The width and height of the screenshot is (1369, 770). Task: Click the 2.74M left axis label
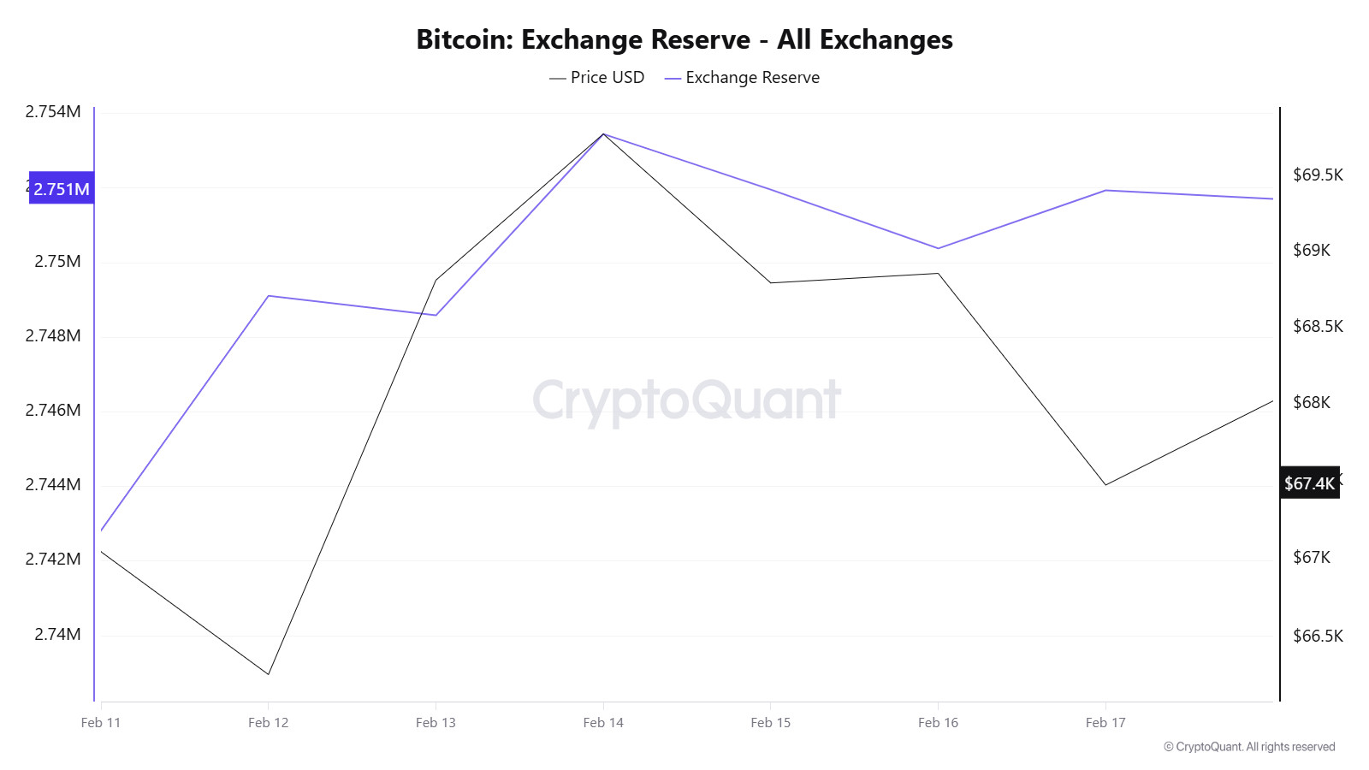pos(57,635)
